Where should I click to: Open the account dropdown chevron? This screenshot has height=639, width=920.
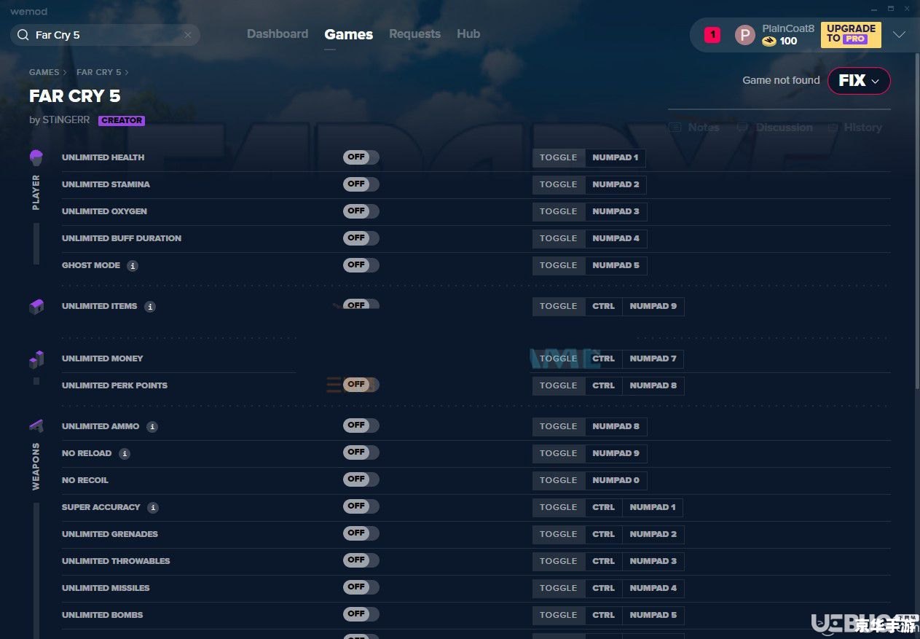(900, 34)
